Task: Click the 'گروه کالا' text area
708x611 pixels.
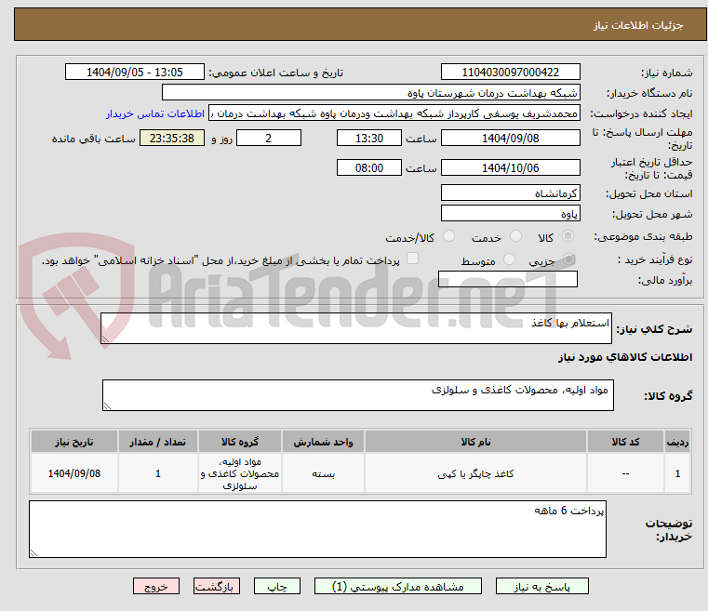Action: coord(357,395)
